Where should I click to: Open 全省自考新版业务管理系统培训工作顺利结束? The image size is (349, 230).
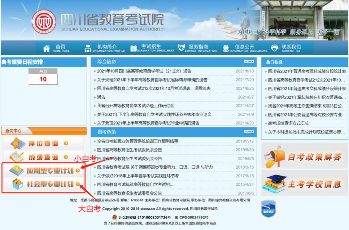coord(137,141)
